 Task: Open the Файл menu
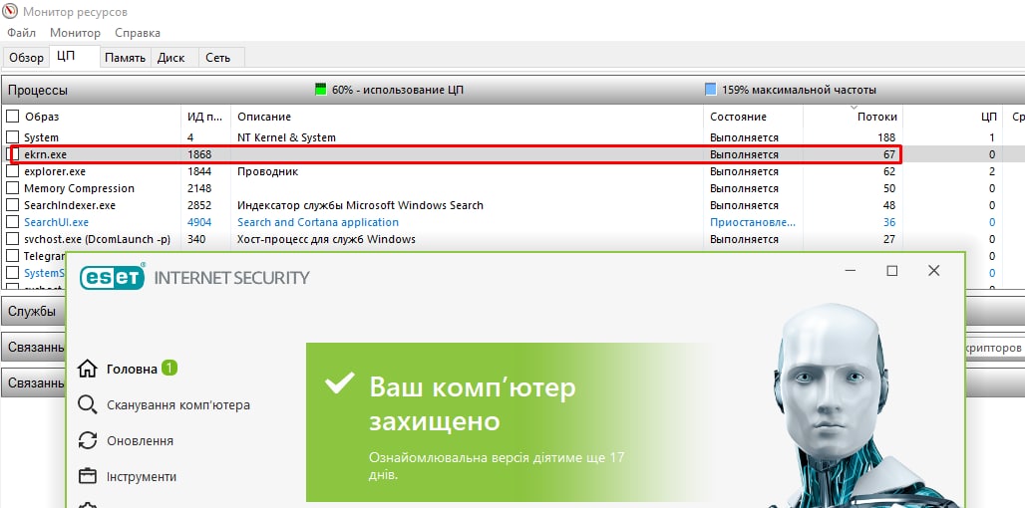coord(22,33)
